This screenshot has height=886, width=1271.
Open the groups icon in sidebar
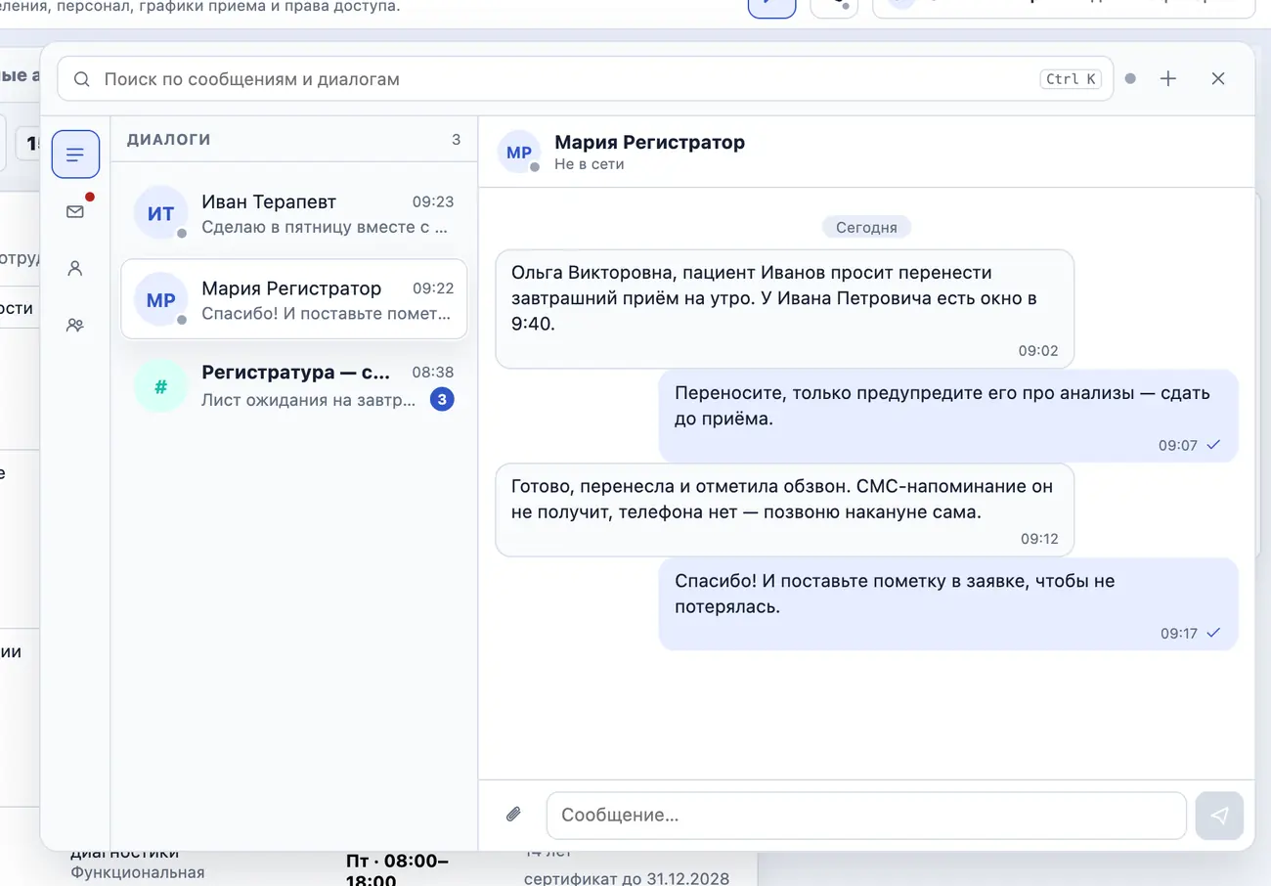[75, 325]
